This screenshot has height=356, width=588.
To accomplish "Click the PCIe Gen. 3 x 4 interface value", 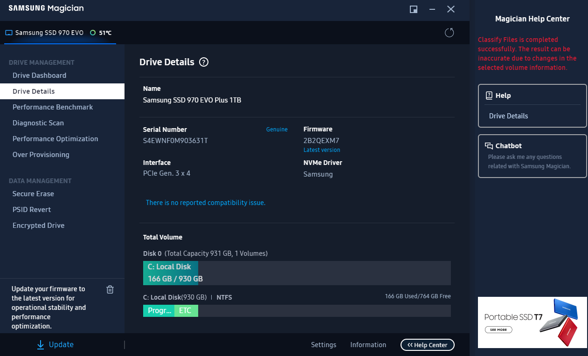I will pyautogui.click(x=167, y=173).
